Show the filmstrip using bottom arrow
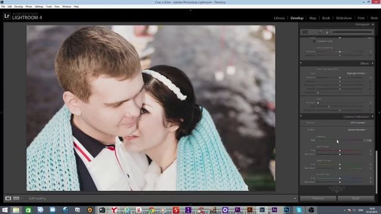The width and height of the screenshot is (381, 214). [x=190, y=204]
